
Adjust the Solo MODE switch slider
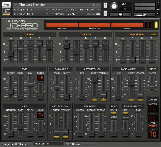pos(114,134)
